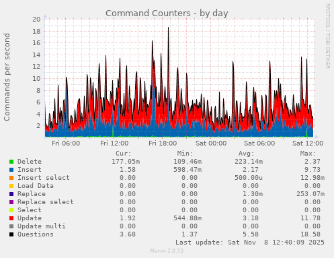This screenshot has width=334, height=258.
Task: Click the blue Insert legend swatch
Action: tap(11, 170)
